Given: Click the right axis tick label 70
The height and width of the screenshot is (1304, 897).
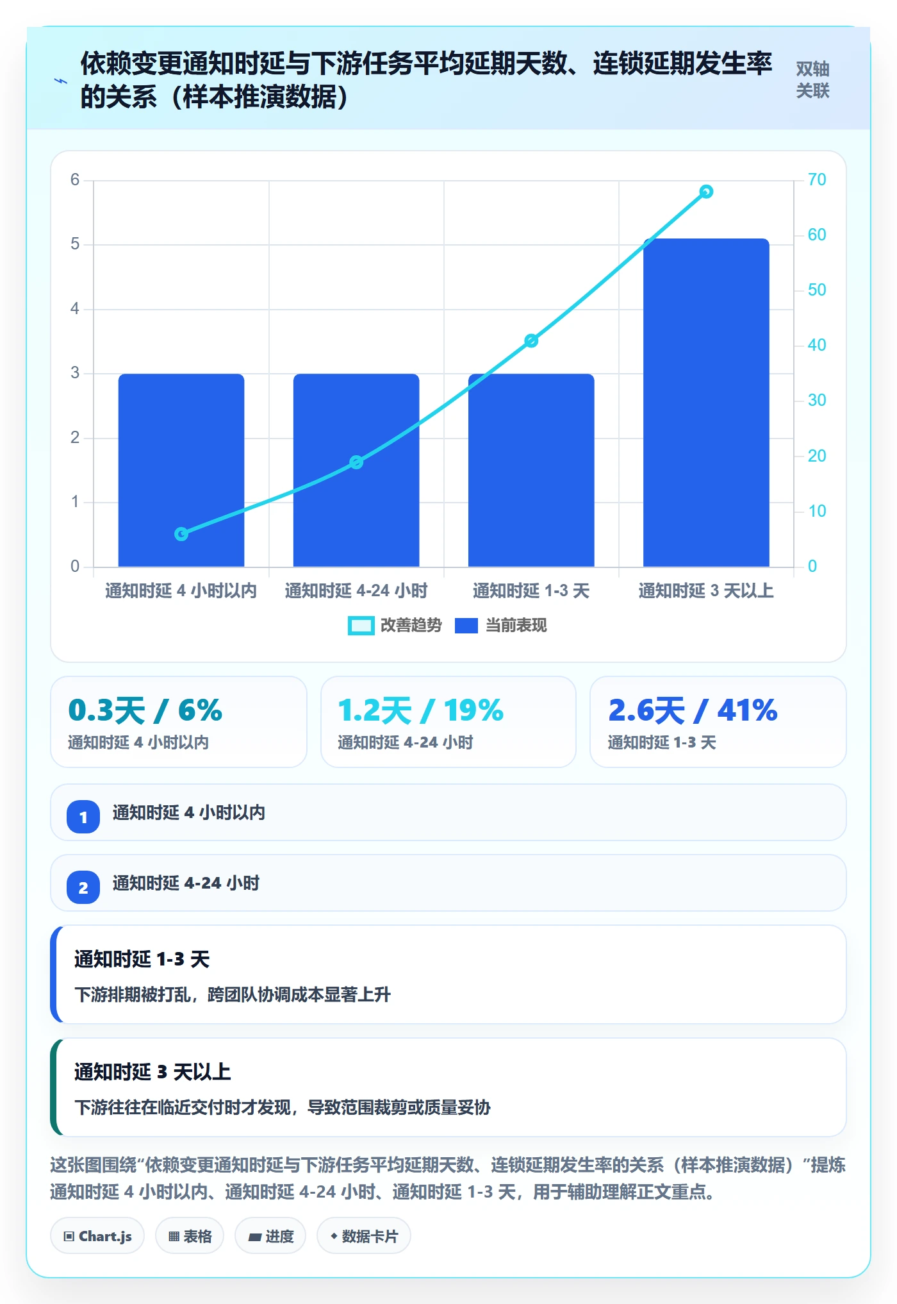Looking at the screenshot, I should [x=817, y=180].
